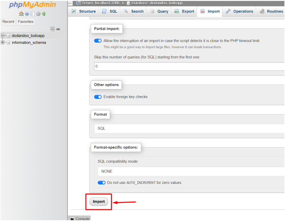The height and width of the screenshot is (222, 285).
Task: Open the Format dropdown showing SQL
Action: click(189, 128)
